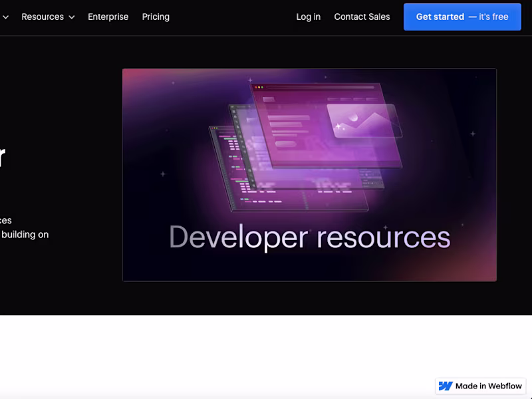
Task: Select Pricing in the navigation bar
Action: (x=156, y=17)
